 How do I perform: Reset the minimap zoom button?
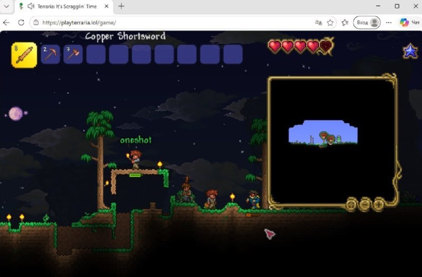coord(351,205)
